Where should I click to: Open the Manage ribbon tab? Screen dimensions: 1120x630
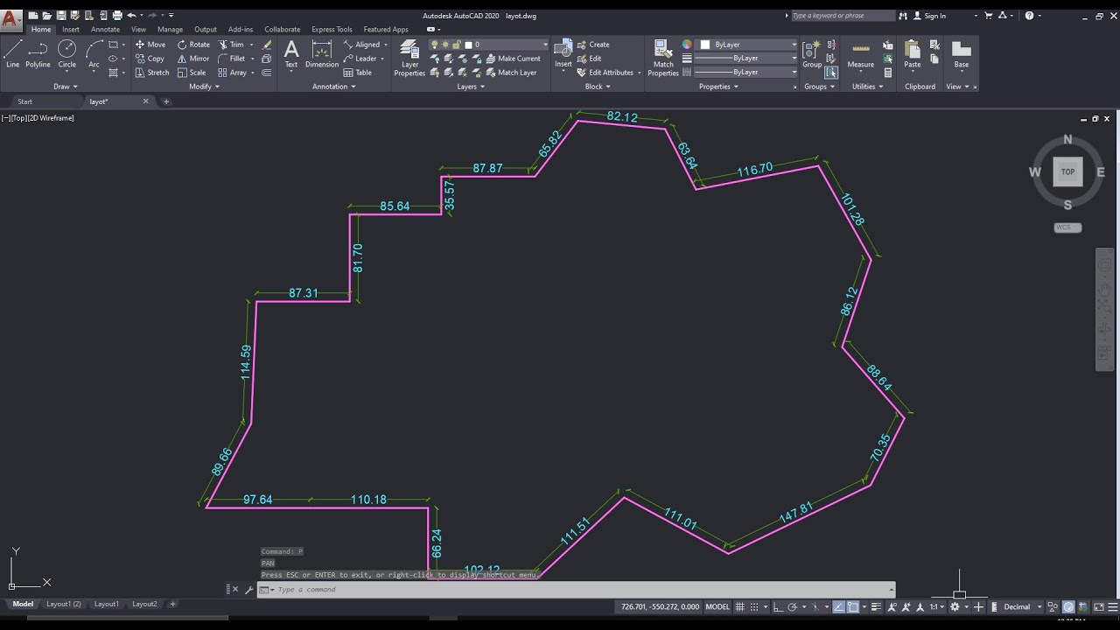pyautogui.click(x=170, y=29)
